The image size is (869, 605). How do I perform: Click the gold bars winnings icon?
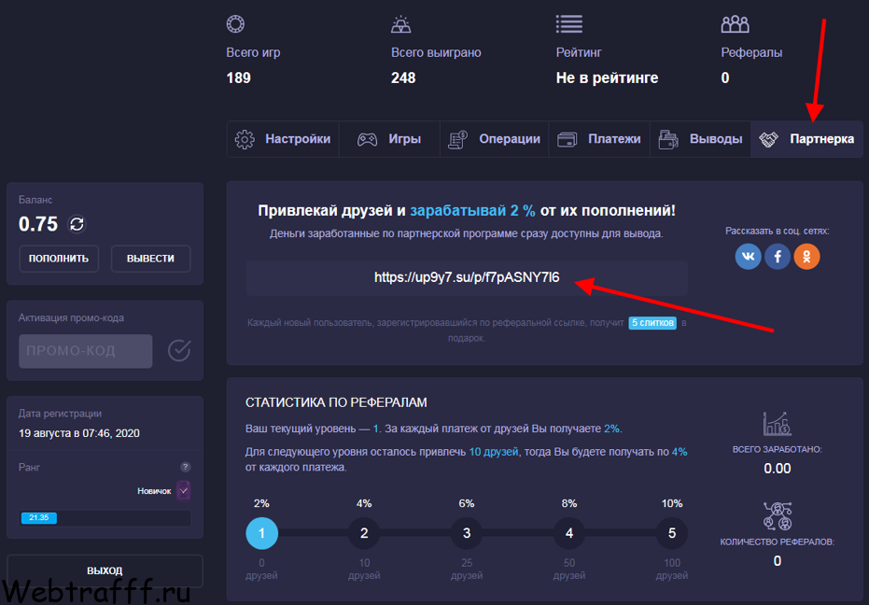click(400, 24)
